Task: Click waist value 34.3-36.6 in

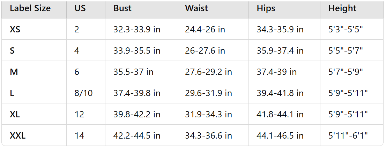Action: [x=208, y=135]
